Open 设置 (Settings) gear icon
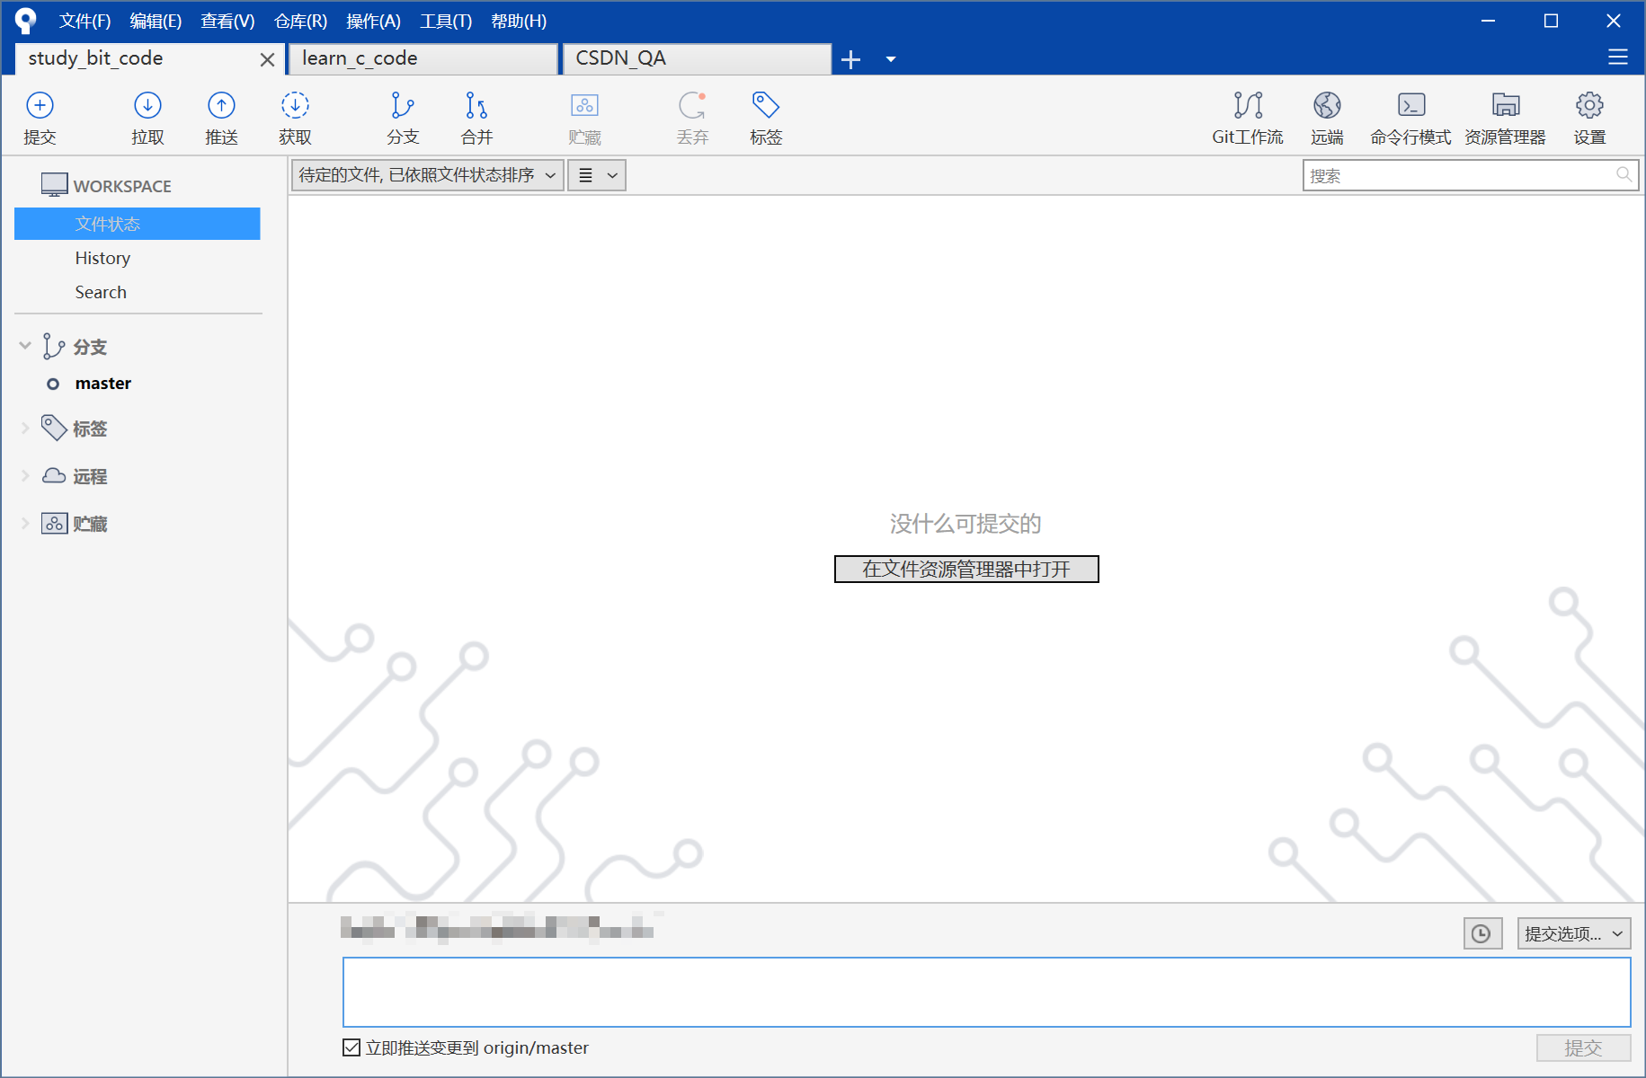The width and height of the screenshot is (1646, 1078). coord(1589,118)
